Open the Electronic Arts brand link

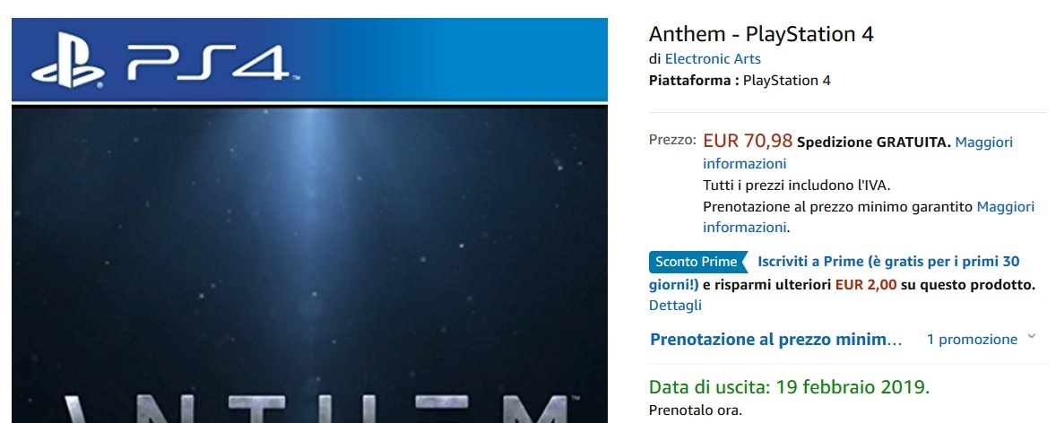pos(713,58)
